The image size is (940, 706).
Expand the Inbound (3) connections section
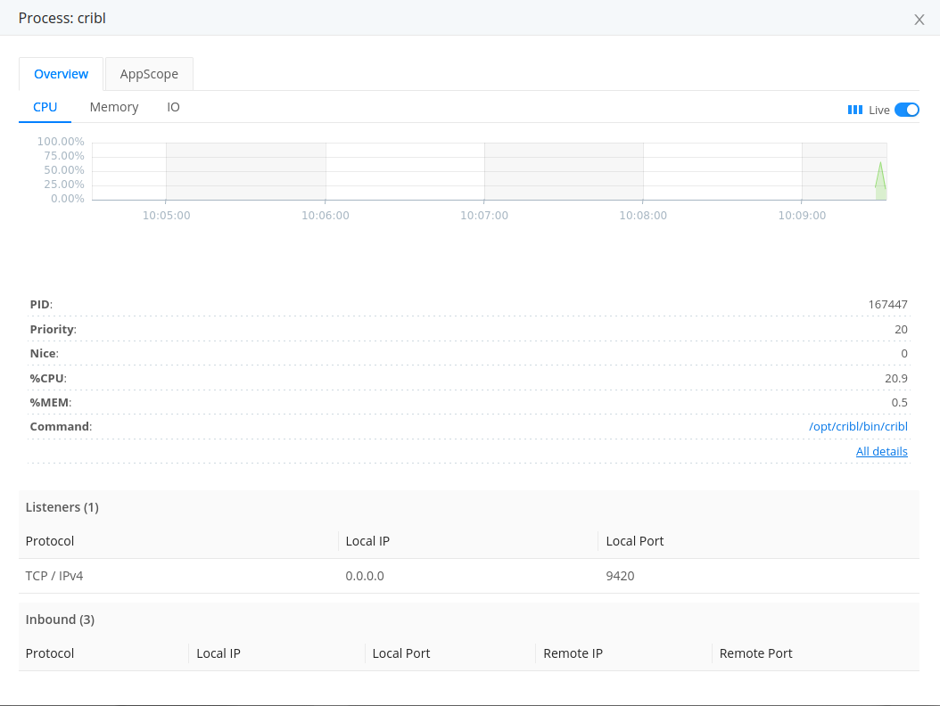60,619
